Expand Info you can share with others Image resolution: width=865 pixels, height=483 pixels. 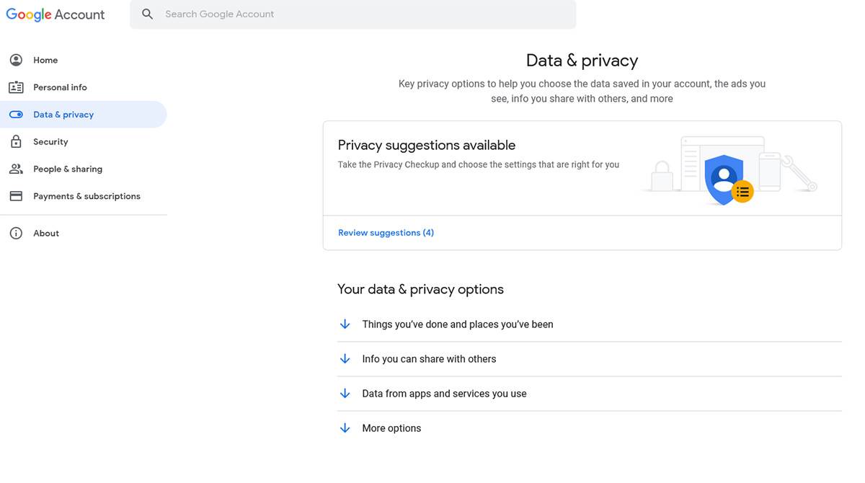(x=428, y=358)
